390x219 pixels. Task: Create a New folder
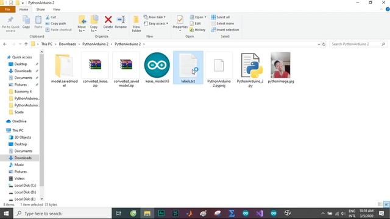[x=136, y=24]
